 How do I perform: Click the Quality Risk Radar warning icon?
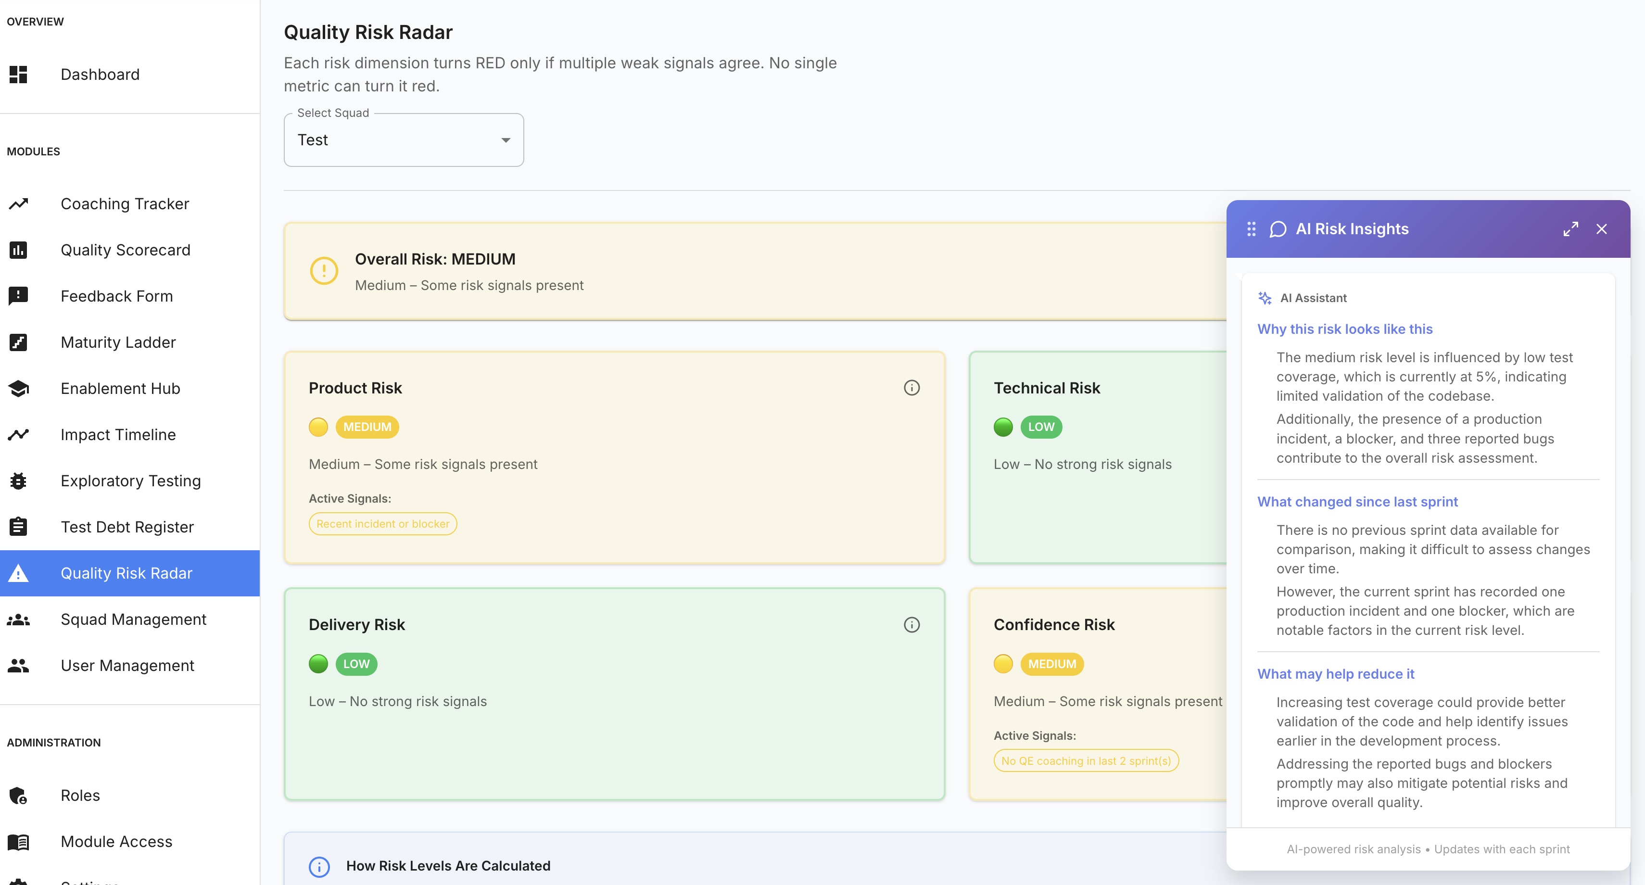click(x=19, y=573)
